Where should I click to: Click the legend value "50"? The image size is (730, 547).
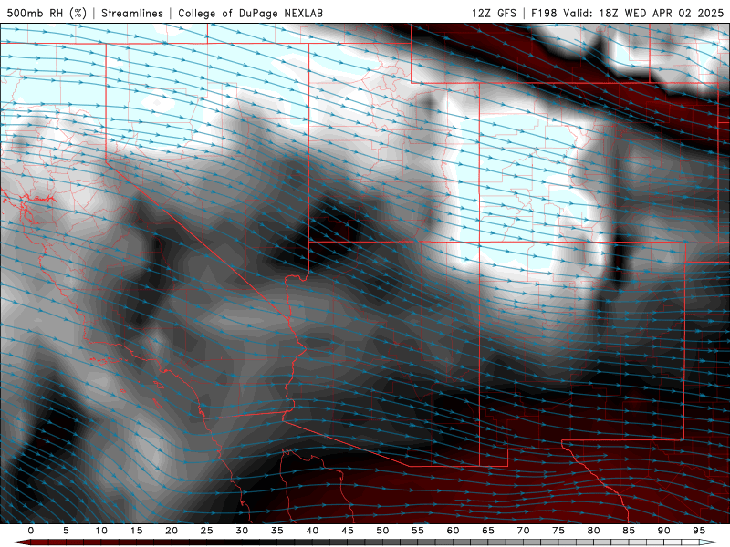click(x=382, y=531)
